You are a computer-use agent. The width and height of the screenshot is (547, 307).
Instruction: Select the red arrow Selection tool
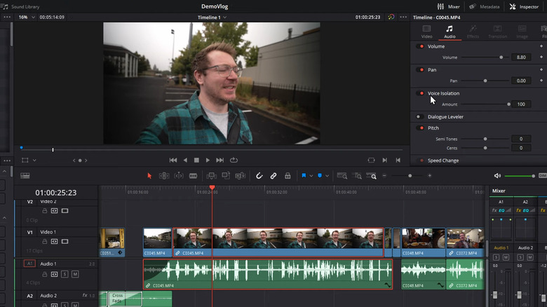pos(149,176)
